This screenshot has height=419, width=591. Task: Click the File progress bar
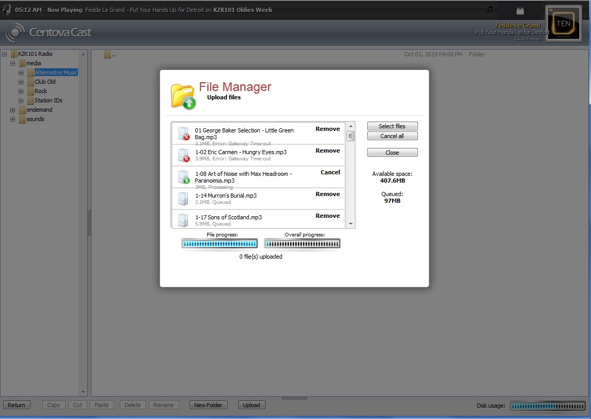219,244
